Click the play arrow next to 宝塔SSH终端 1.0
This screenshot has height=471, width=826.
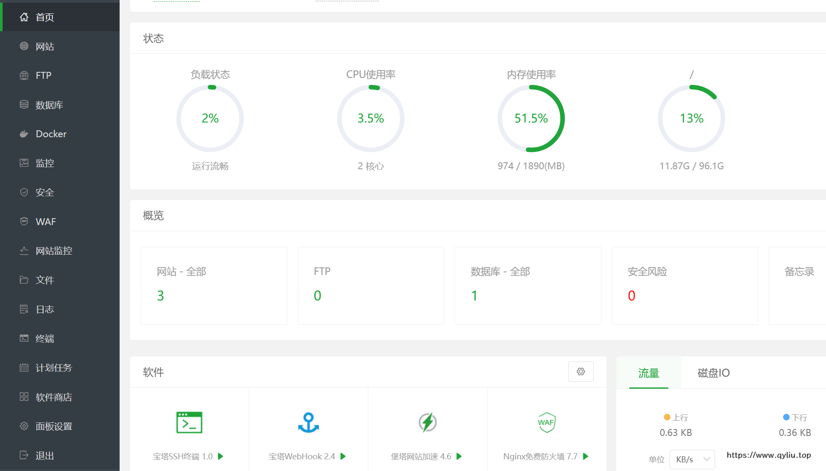pyautogui.click(x=221, y=456)
